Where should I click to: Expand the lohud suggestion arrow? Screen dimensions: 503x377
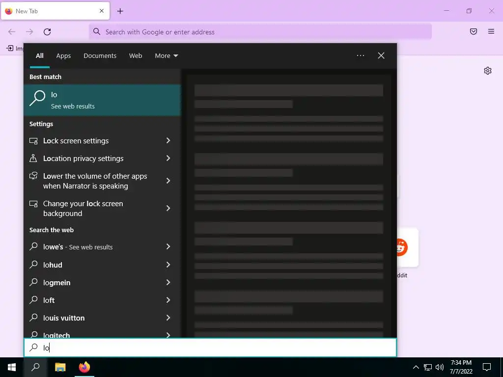click(x=168, y=265)
